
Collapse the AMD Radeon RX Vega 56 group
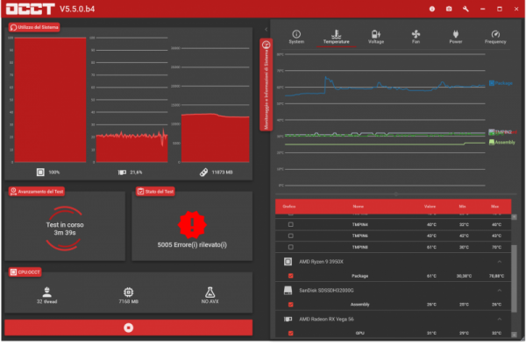[x=499, y=319]
